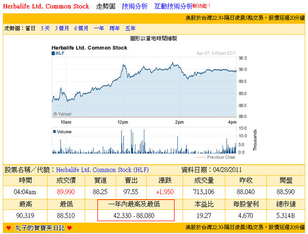Click the 總市值 column header
The height and width of the screenshot is (234, 308).
(x=286, y=204)
